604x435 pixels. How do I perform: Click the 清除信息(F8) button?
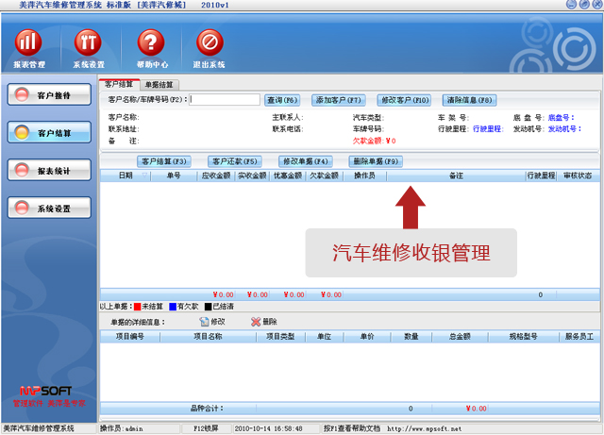pyautogui.click(x=469, y=100)
